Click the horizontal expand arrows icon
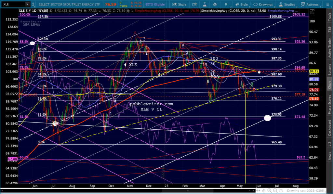Image resolution: width=333 pixels, height=194 pixels. (x=258, y=191)
